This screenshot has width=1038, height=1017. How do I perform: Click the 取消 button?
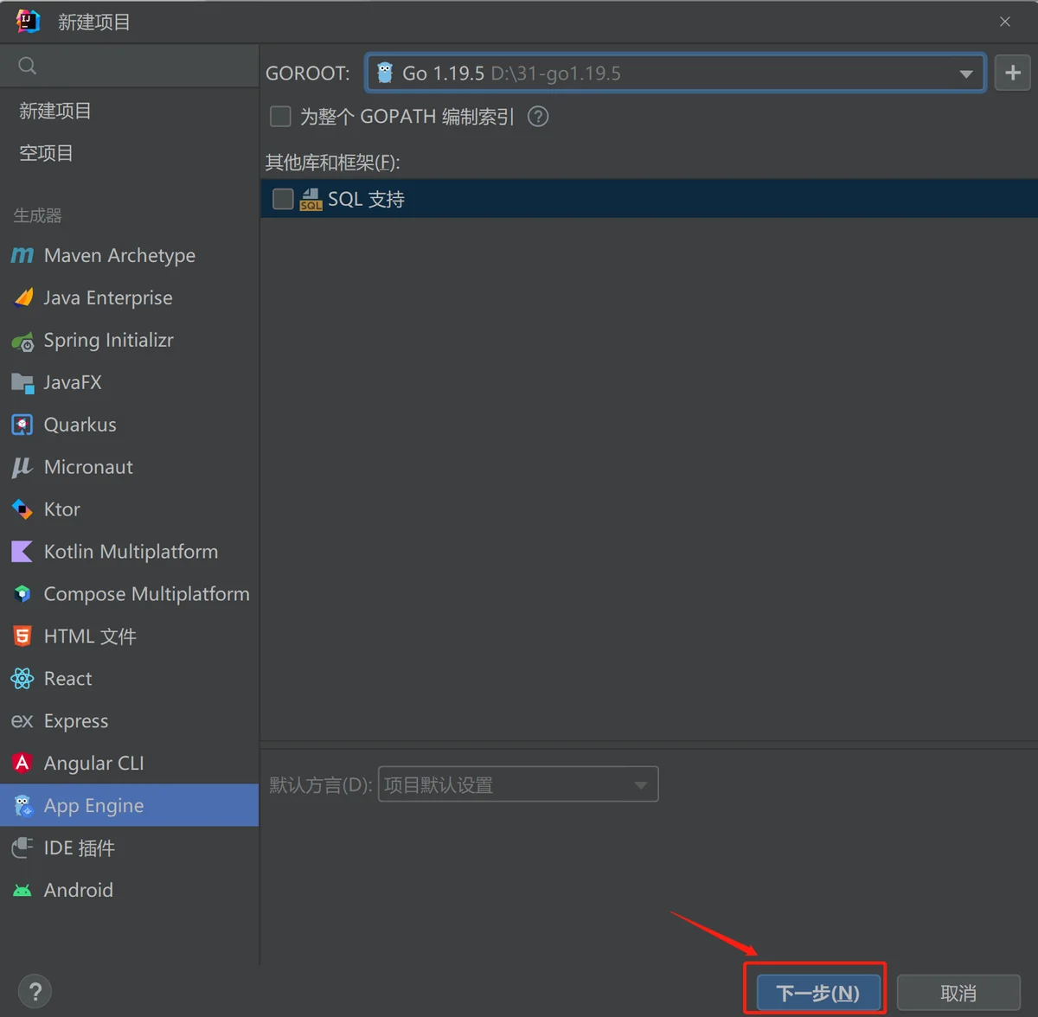(x=958, y=993)
